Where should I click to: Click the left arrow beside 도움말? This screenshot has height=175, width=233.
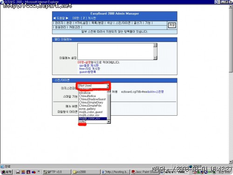pyautogui.click(x=54, y=18)
